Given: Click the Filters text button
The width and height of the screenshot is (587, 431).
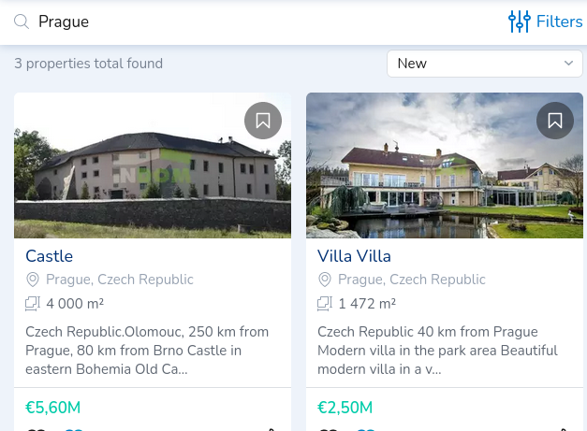Looking at the screenshot, I should click(x=559, y=22).
